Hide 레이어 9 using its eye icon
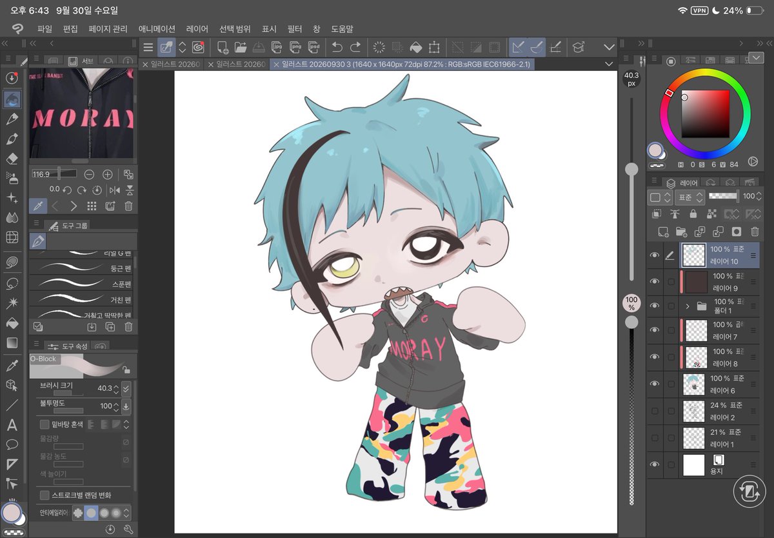The height and width of the screenshot is (538, 774). (x=655, y=282)
